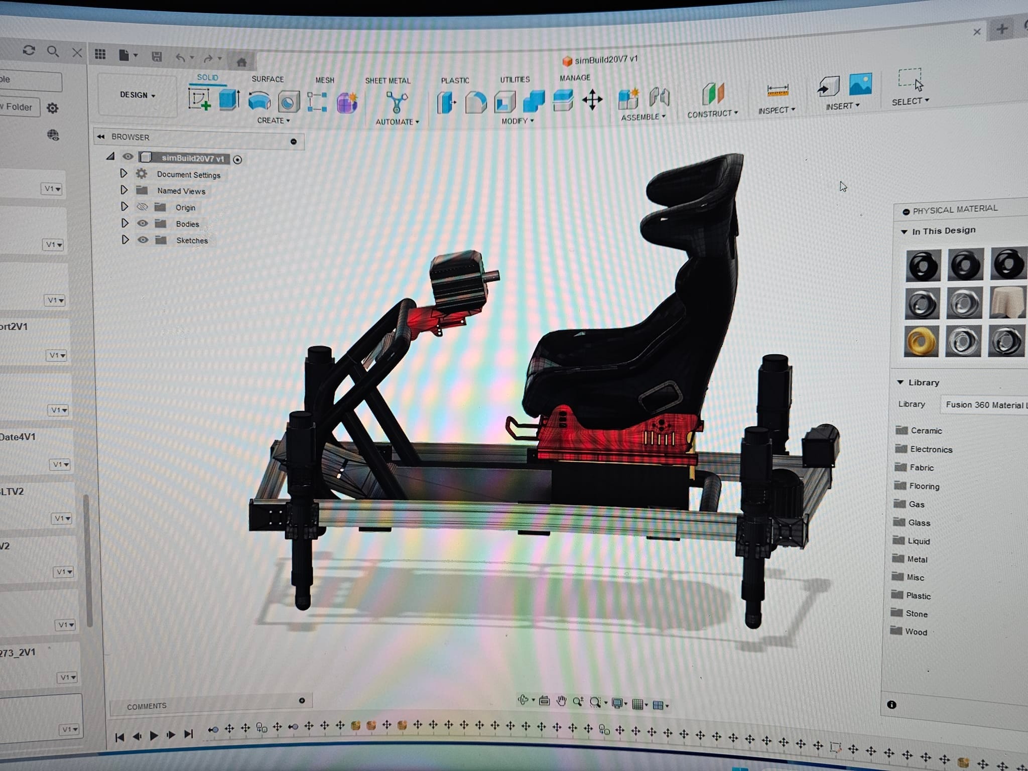Collapse the In This Design section
The width and height of the screenshot is (1028, 771).
(x=904, y=231)
